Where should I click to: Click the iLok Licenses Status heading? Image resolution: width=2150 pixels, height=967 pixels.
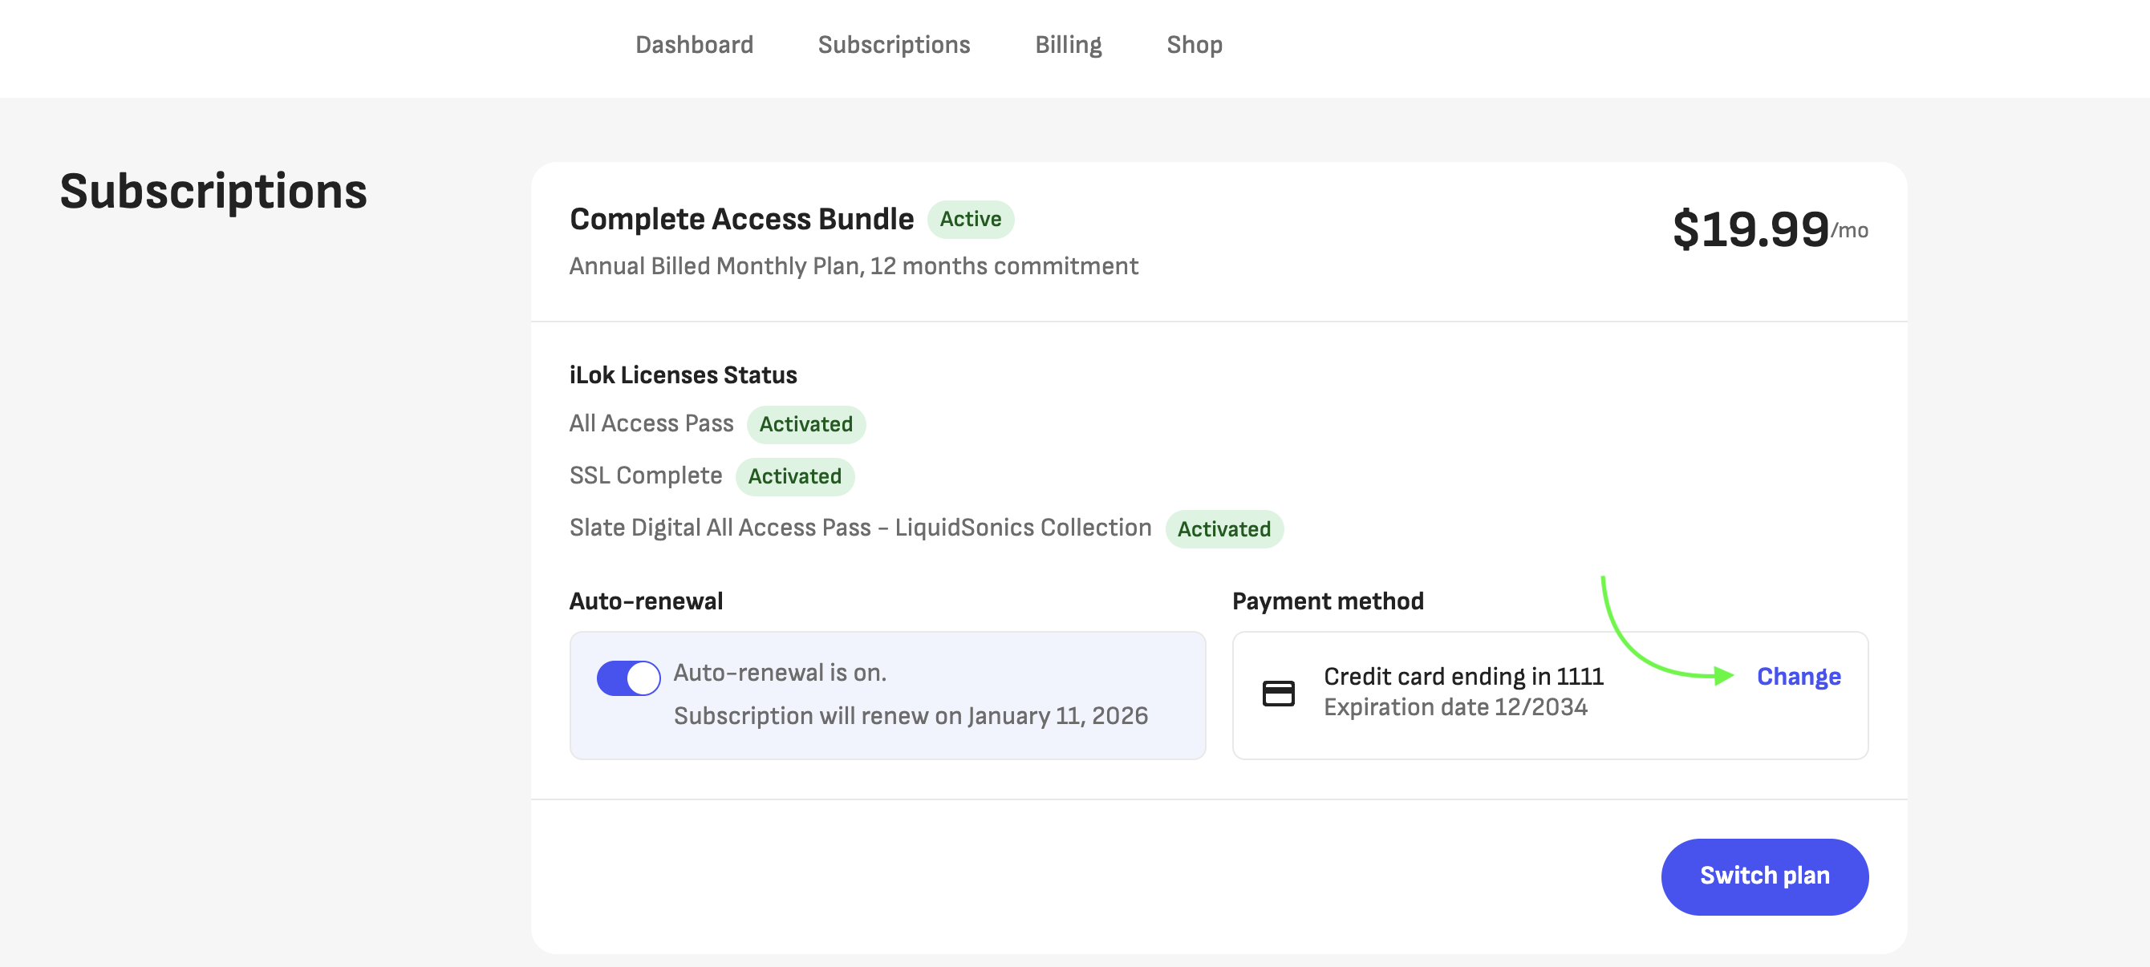pos(682,375)
